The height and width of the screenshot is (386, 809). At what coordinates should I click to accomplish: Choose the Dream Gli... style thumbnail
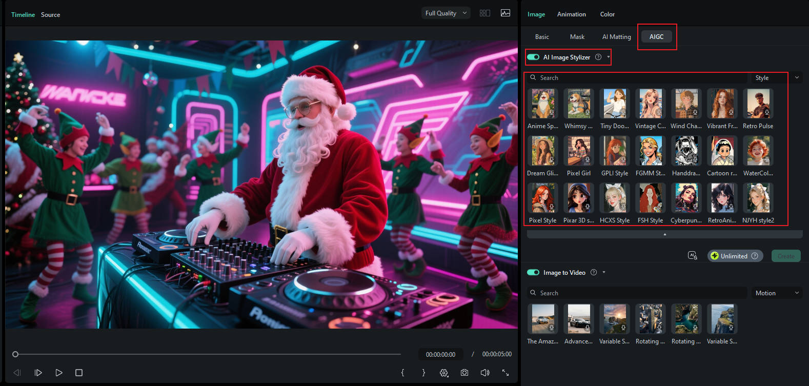(543, 151)
